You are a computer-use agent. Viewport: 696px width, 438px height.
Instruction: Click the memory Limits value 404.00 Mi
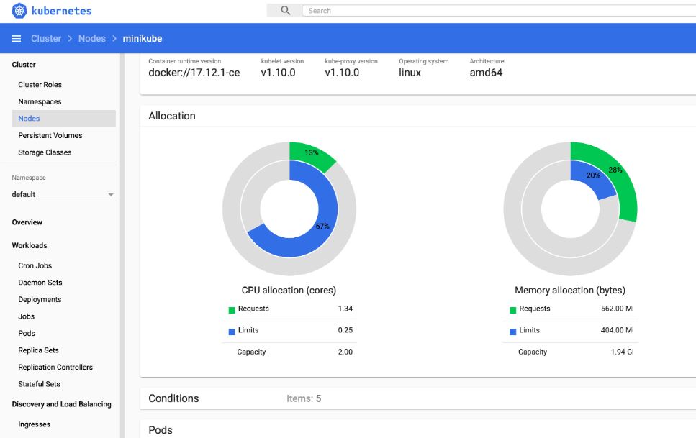click(618, 330)
